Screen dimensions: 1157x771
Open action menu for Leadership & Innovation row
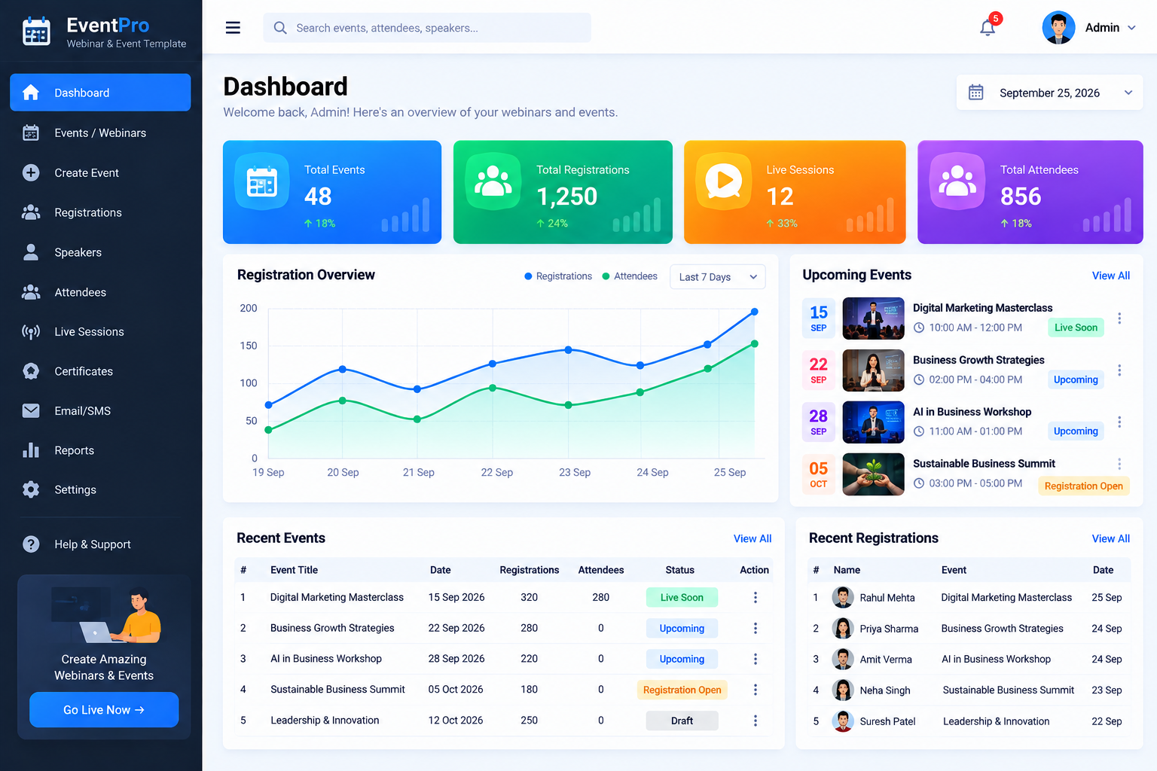[x=756, y=721]
